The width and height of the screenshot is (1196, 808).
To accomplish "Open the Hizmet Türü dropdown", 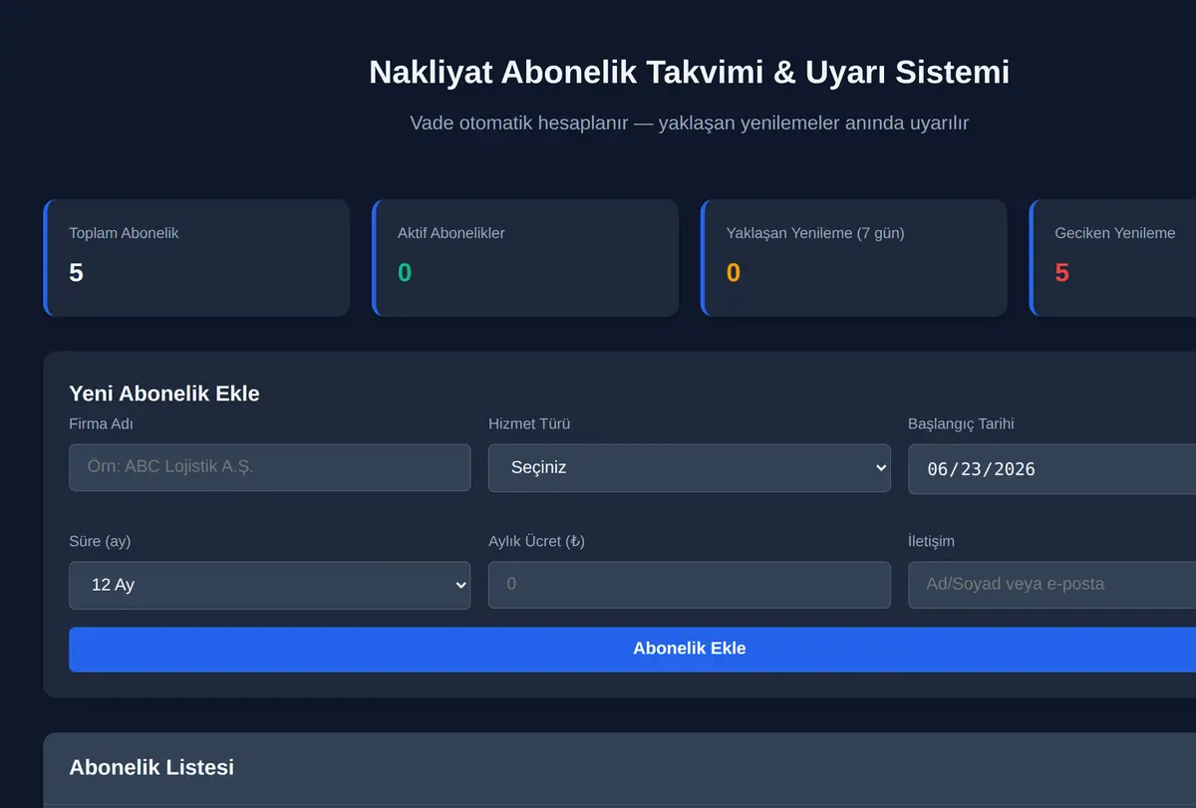I will (x=689, y=467).
